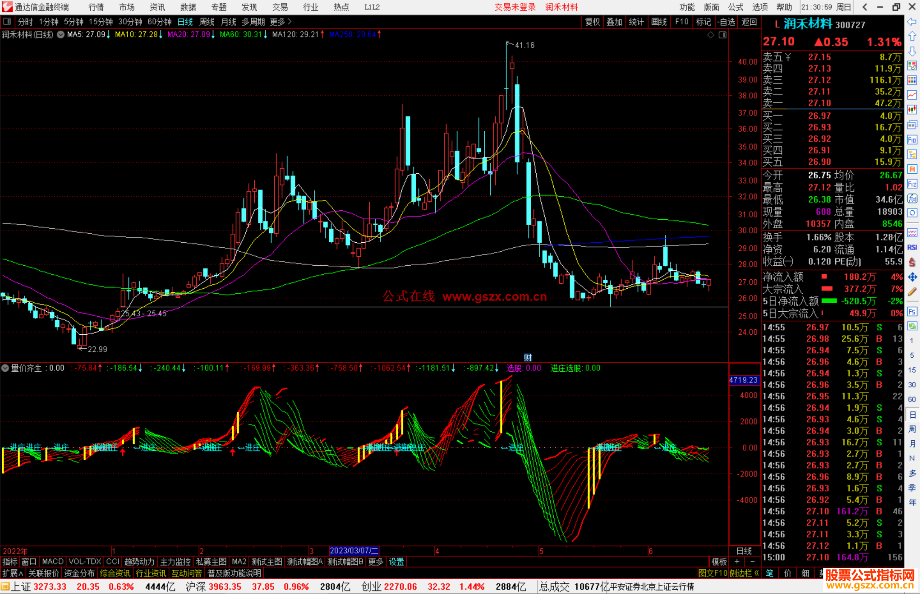The image size is (920, 594).
Task: Click the 图文F10 button at bottom right
Action: (x=713, y=573)
